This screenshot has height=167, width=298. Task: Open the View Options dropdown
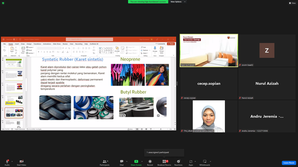point(178,2)
